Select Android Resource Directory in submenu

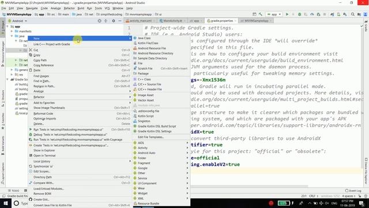coord(161,53)
